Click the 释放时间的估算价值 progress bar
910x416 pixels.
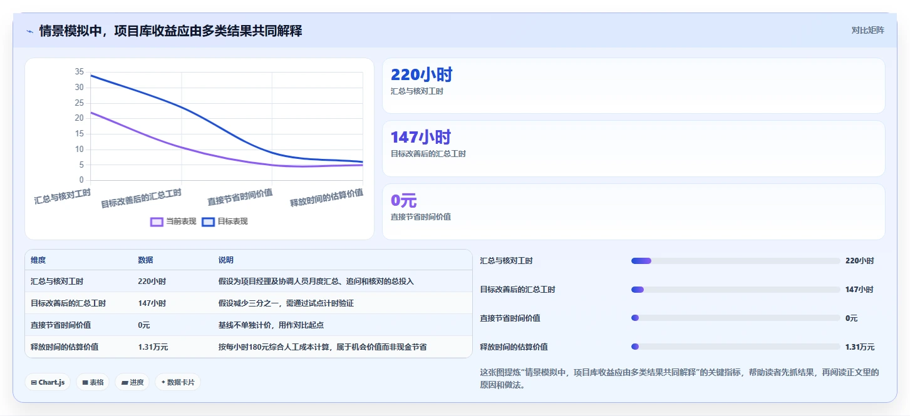(735, 347)
